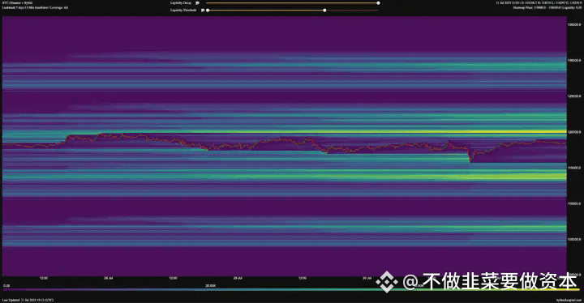Open the hyblockcapital link at bottom right

[x=569, y=300]
